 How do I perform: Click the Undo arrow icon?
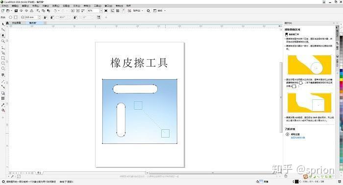coord(55,11)
